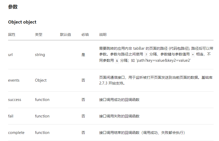Click the 说明 column header

[103, 35]
